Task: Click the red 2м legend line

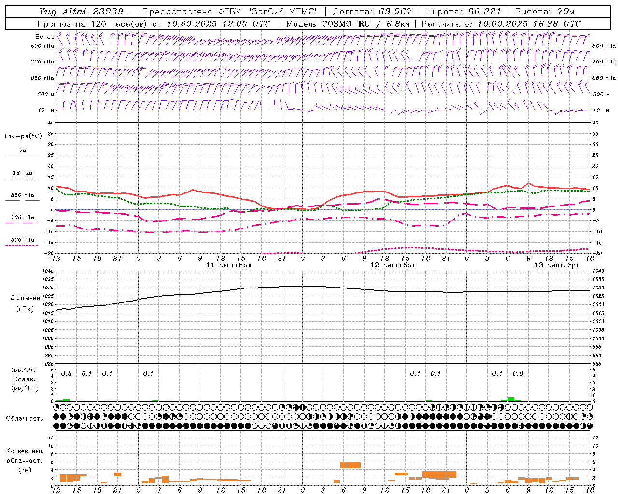Action: pyautogui.click(x=22, y=156)
